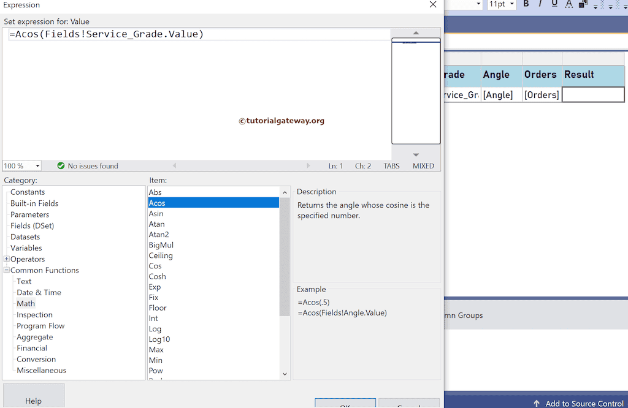
Task: Click the green No issues found checkmark
Action: tap(61, 165)
